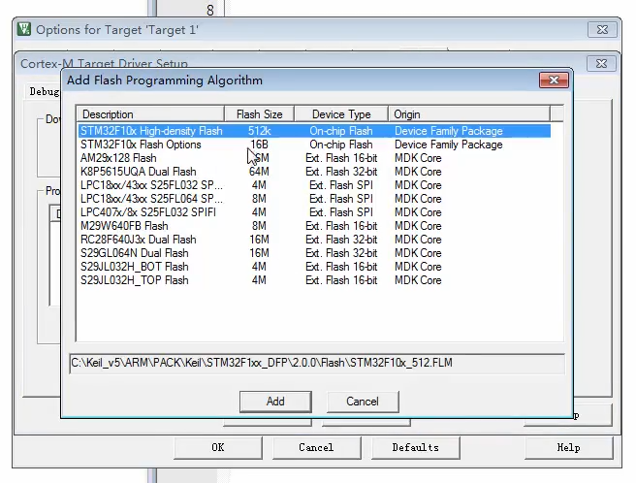Select S29JL032H_BOT Flash algorithm
Viewport: 636px width, 483px height.
[314, 267]
